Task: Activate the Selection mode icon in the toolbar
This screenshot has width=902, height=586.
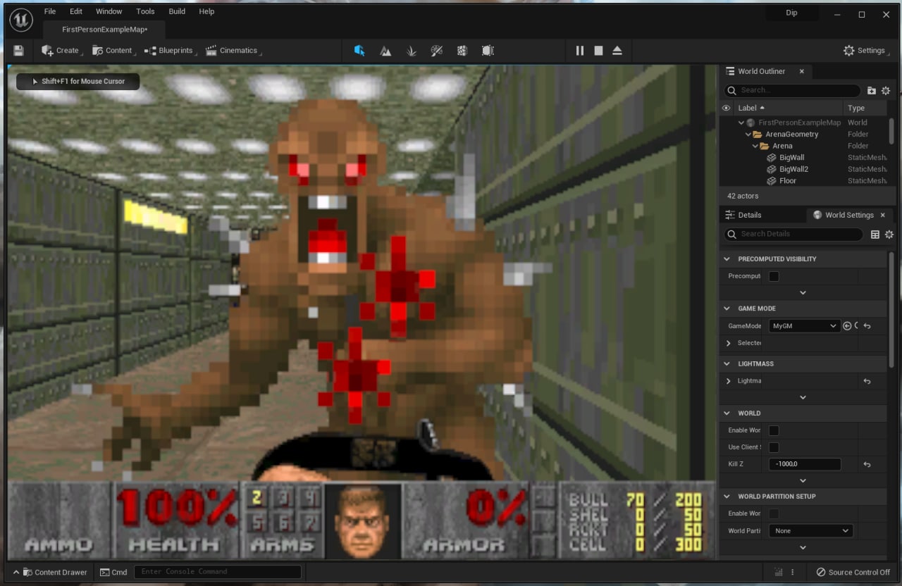Action: pos(359,51)
